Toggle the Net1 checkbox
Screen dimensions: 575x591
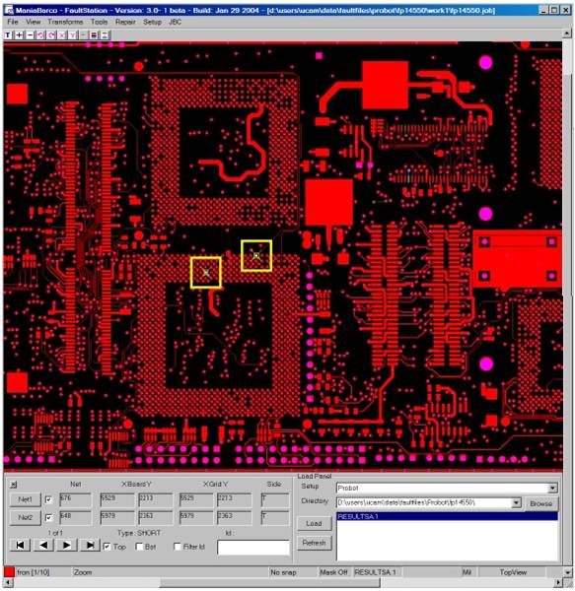point(48,499)
